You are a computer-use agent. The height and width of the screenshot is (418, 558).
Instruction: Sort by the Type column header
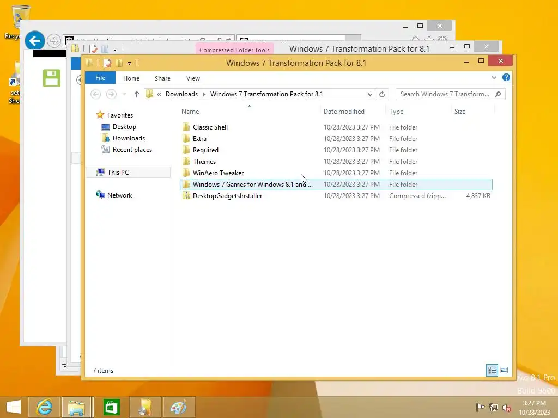pyautogui.click(x=396, y=112)
